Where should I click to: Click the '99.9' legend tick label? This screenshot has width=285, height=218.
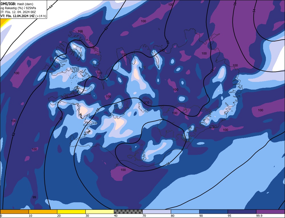pos(259,216)
